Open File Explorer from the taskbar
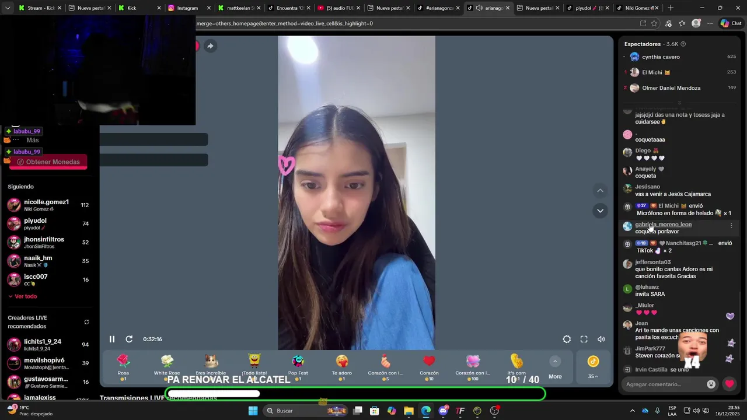The image size is (747, 420). pyautogui.click(x=409, y=411)
